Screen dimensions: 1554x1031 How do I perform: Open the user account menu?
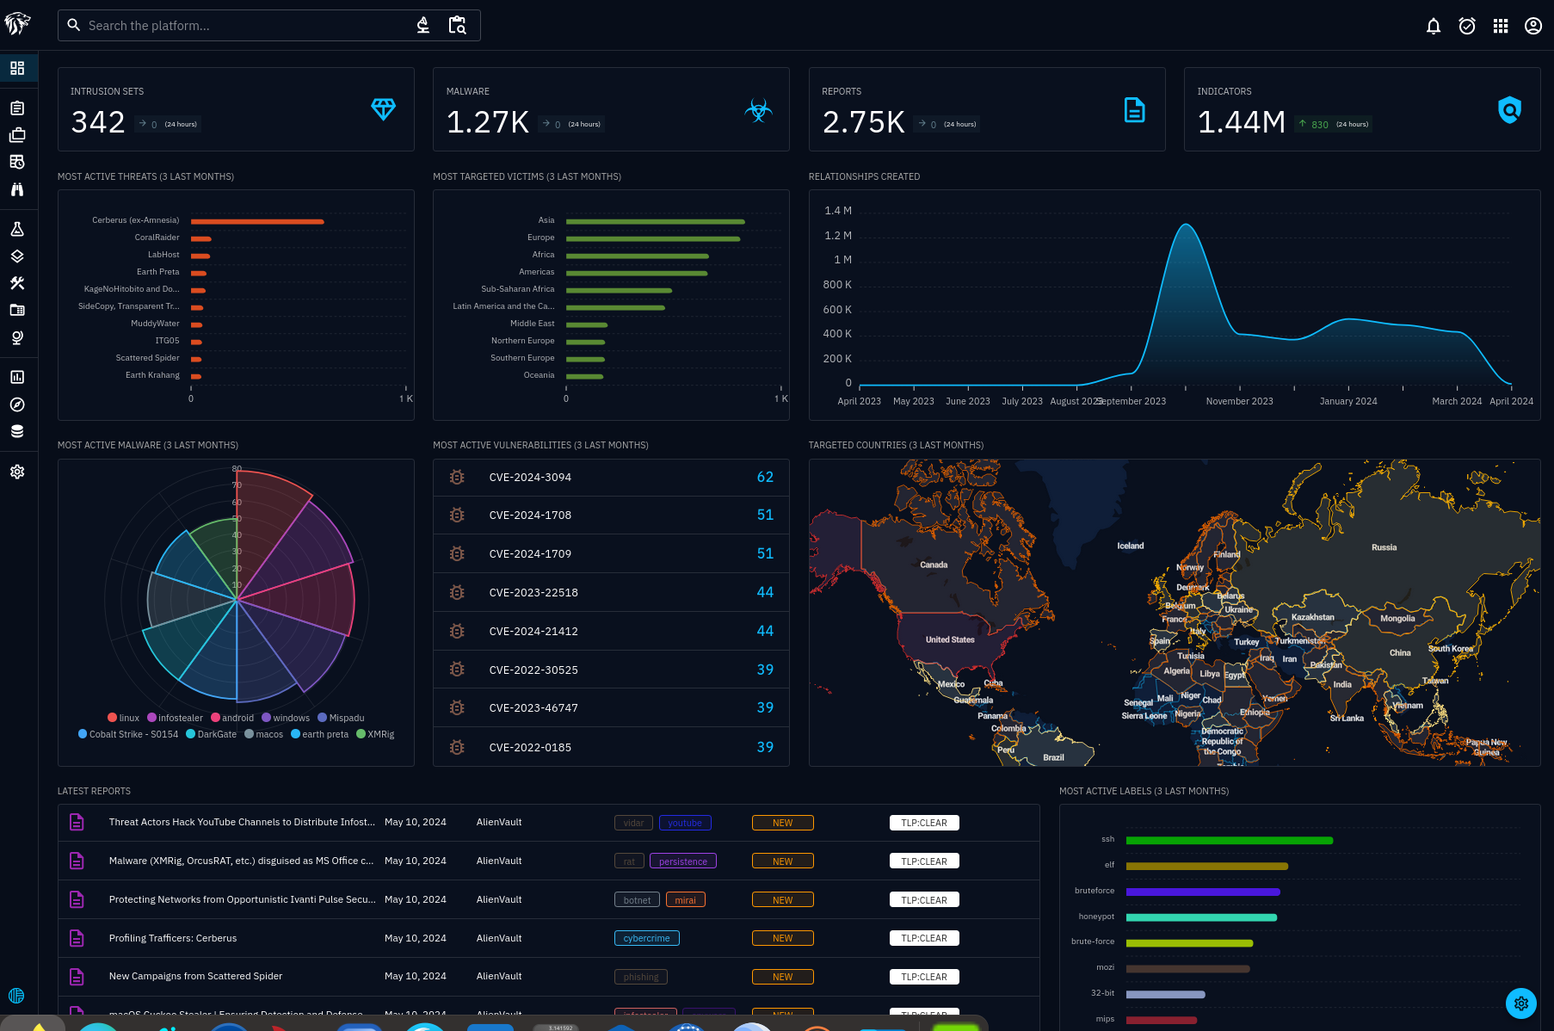click(x=1533, y=26)
